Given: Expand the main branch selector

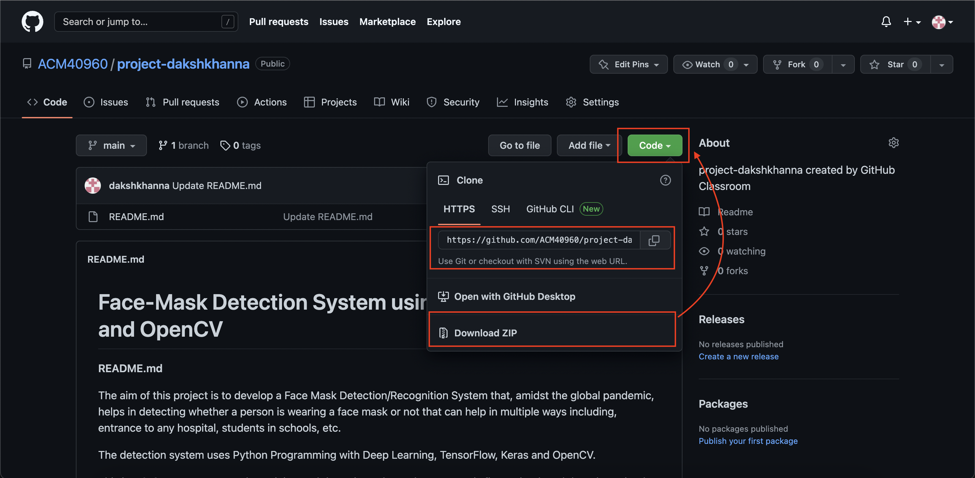Looking at the screenshot, I should click(x=111, y=145).
